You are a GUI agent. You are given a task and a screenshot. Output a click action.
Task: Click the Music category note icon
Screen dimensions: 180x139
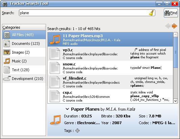tap(7, 61)
